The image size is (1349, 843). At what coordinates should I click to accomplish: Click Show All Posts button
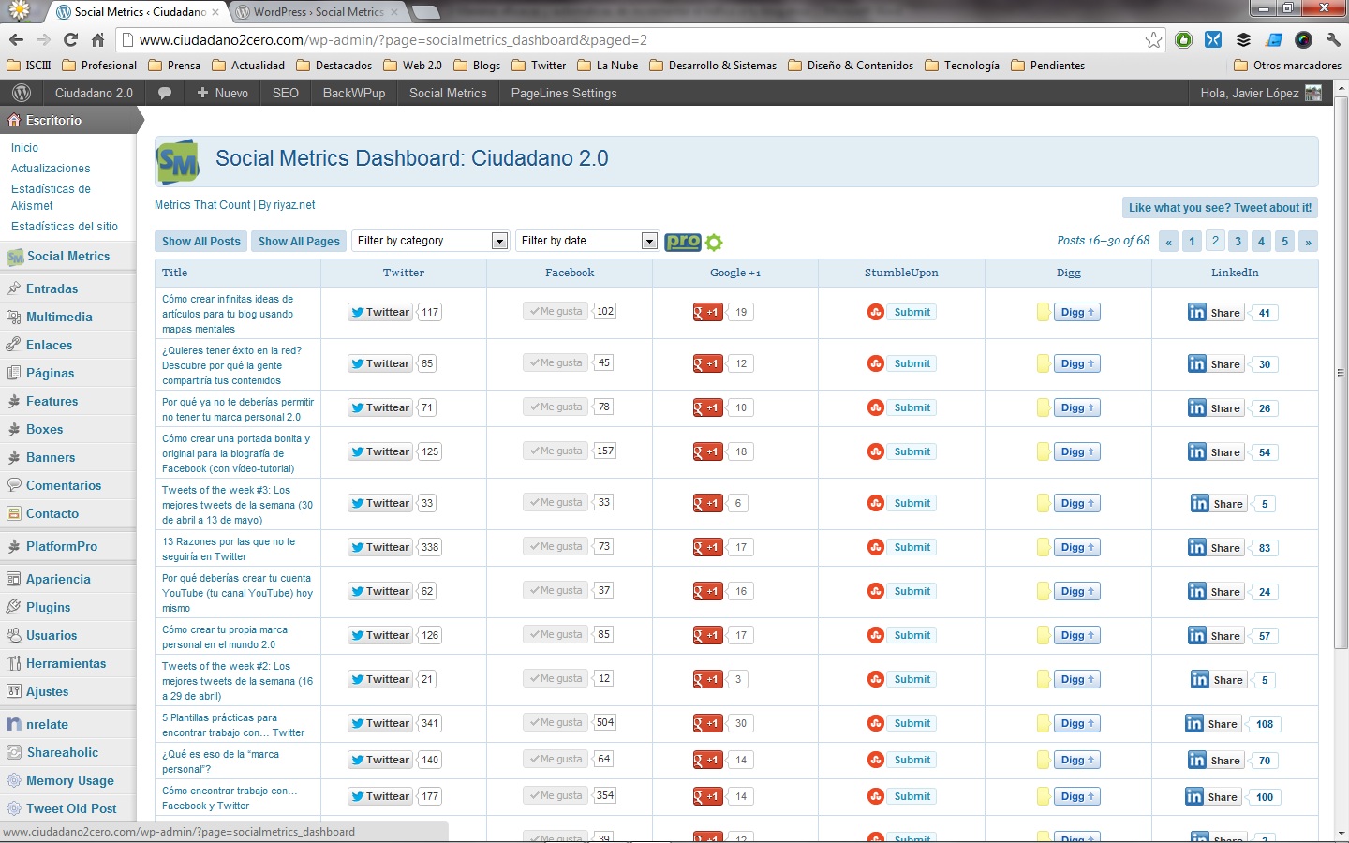click(201, 241)
